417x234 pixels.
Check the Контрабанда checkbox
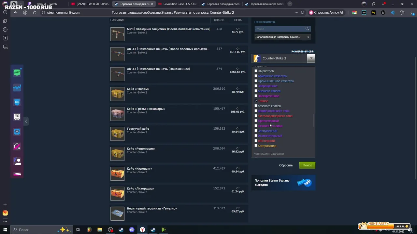(256, 146)
